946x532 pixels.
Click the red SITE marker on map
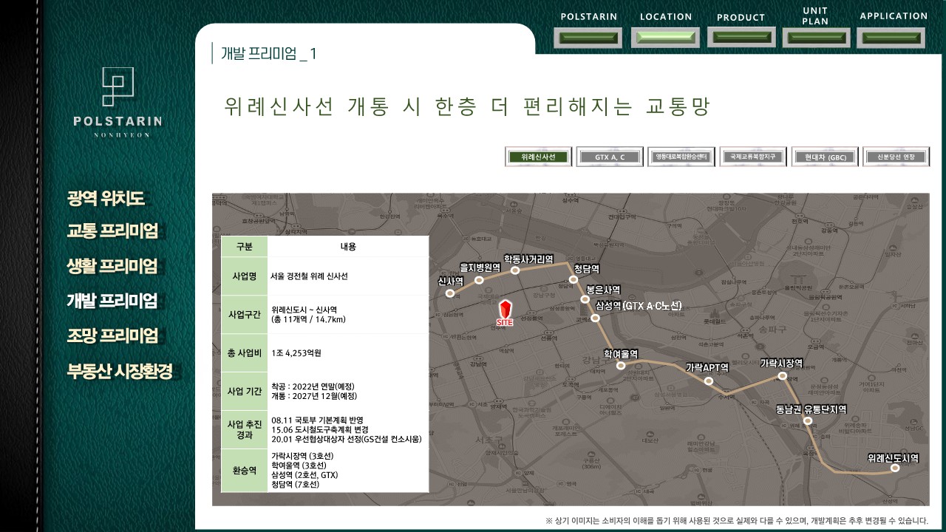point(505,312)
